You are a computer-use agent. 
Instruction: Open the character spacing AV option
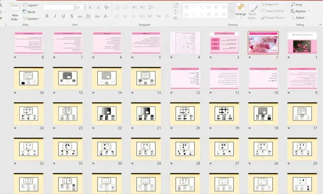(89, 16)
